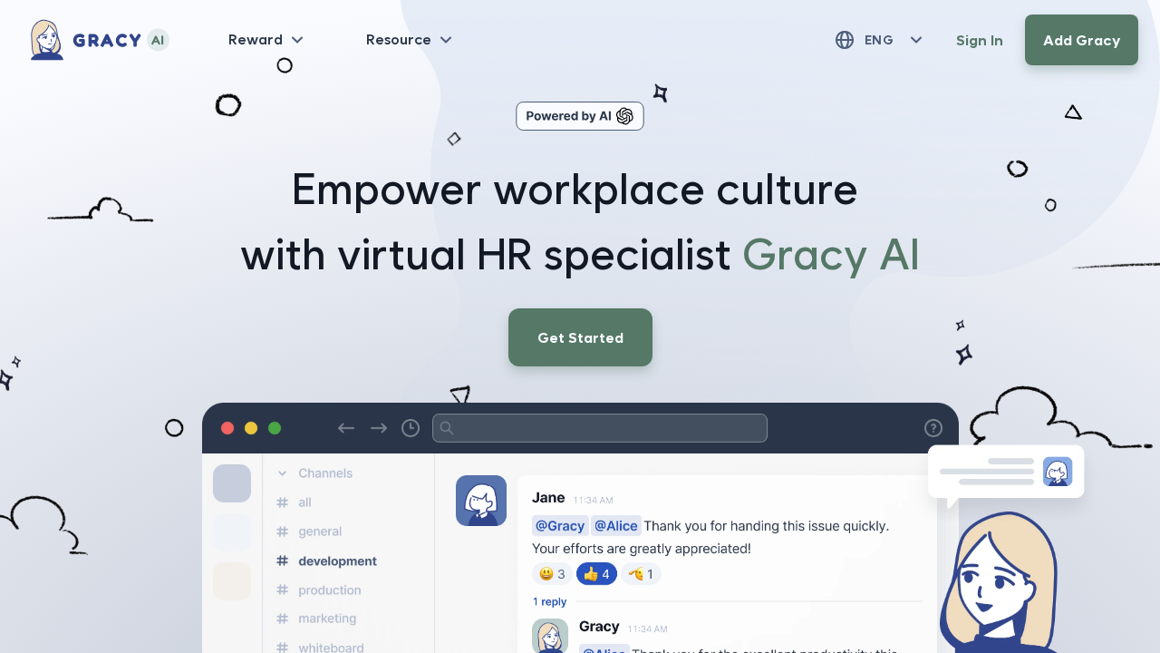Open the Resource menu
Viewport: 1160px width, 653px height.
(409, 40)
